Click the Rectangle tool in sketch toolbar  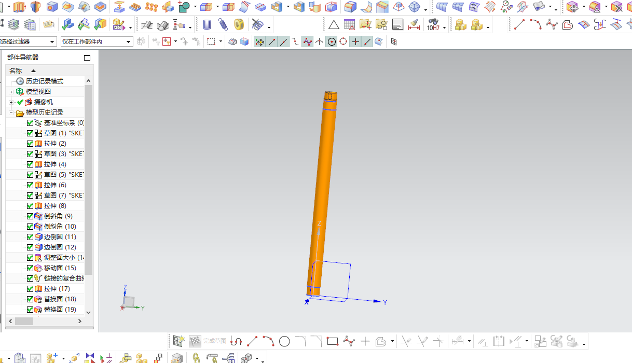click(x=333, y=341)
